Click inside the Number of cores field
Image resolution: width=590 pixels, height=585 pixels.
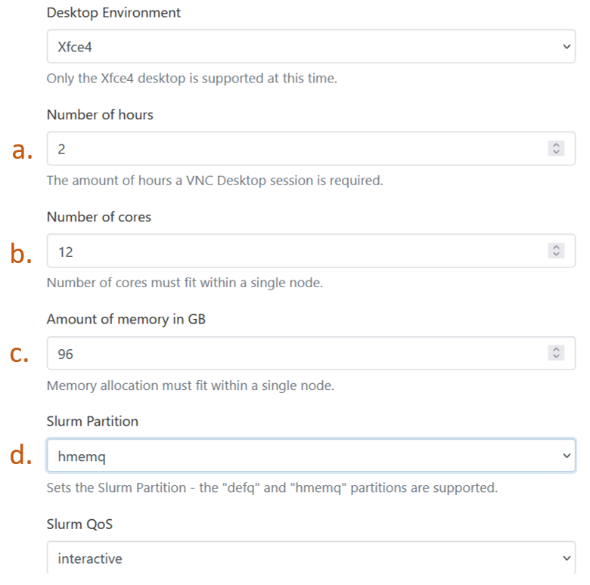(311, 251)
